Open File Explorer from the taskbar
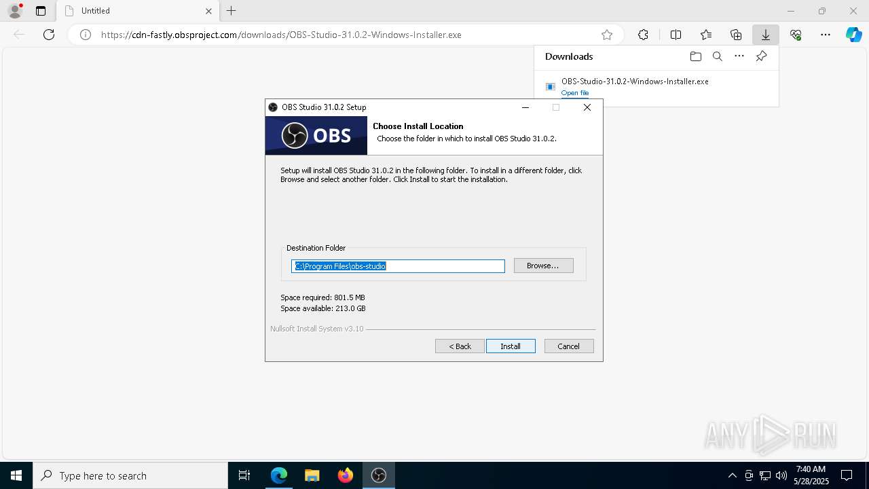Viewport: 869px width, 489px height. point(312,475)
